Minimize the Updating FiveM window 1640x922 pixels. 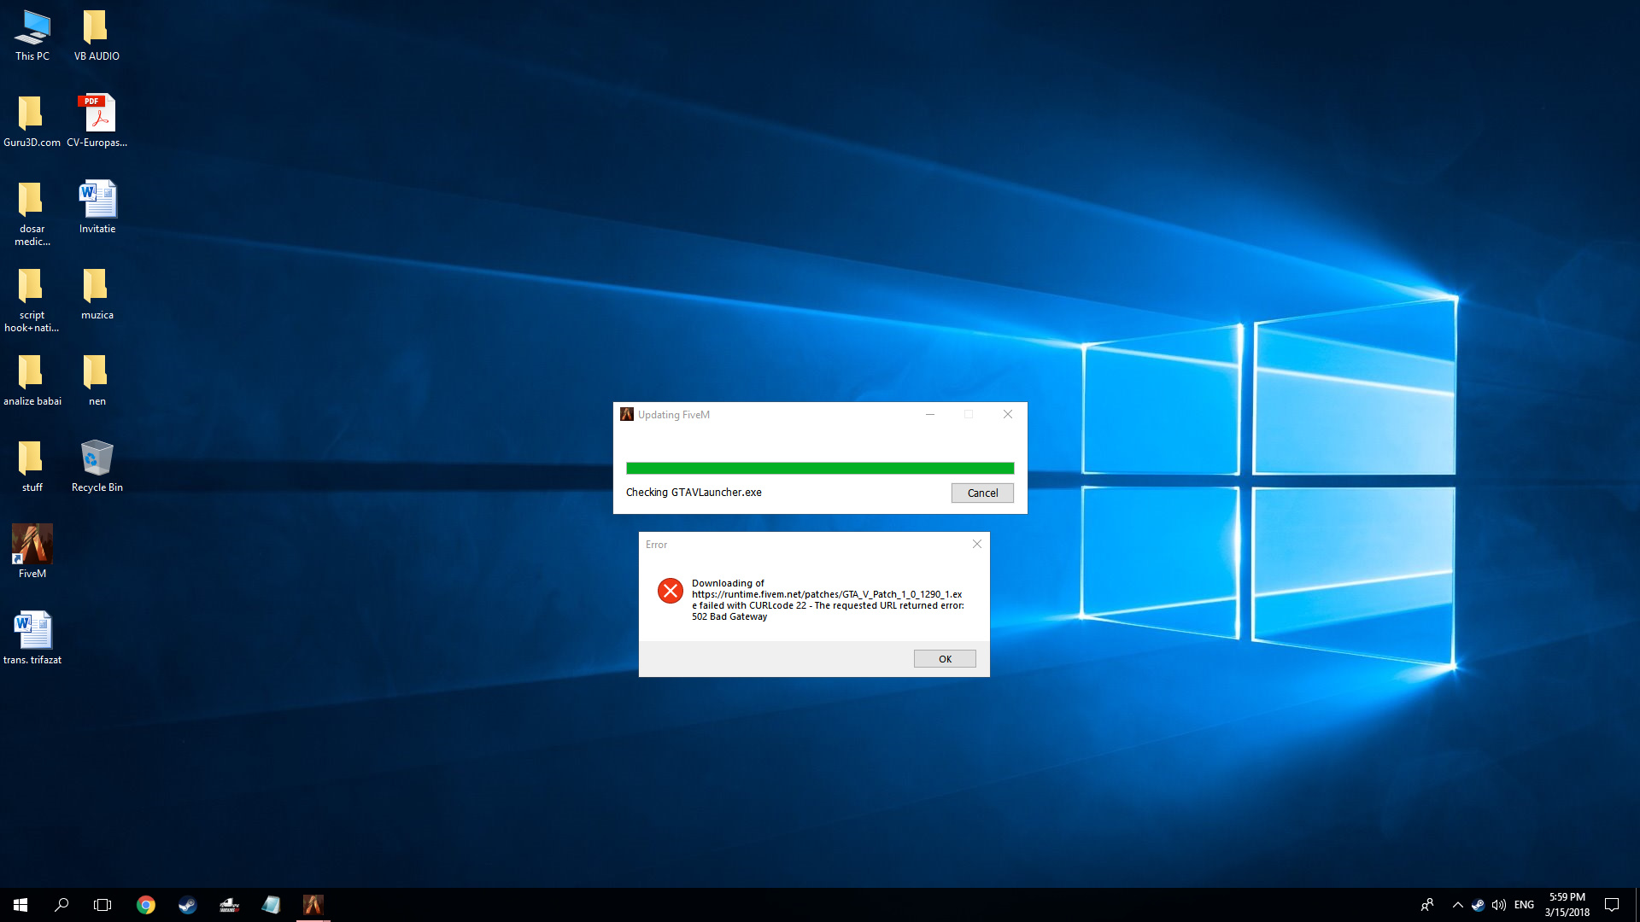pos(930,414)
